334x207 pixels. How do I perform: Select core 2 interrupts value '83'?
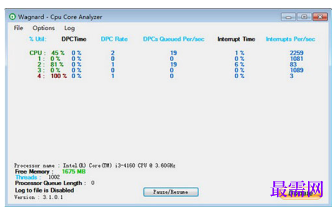pyautogui.click(x=293, y=64)
